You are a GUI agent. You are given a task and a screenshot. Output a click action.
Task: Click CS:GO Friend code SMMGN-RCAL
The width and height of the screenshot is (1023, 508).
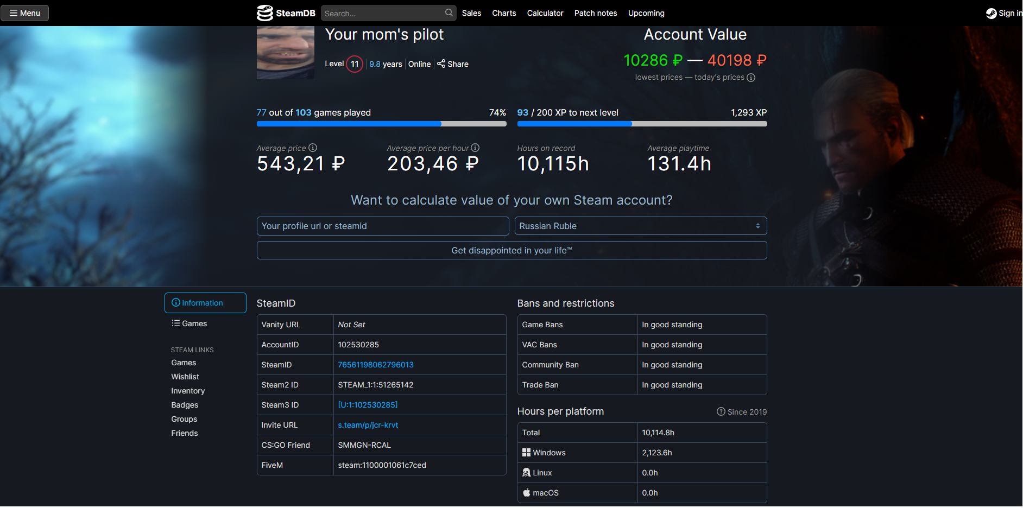coord(364,445)
